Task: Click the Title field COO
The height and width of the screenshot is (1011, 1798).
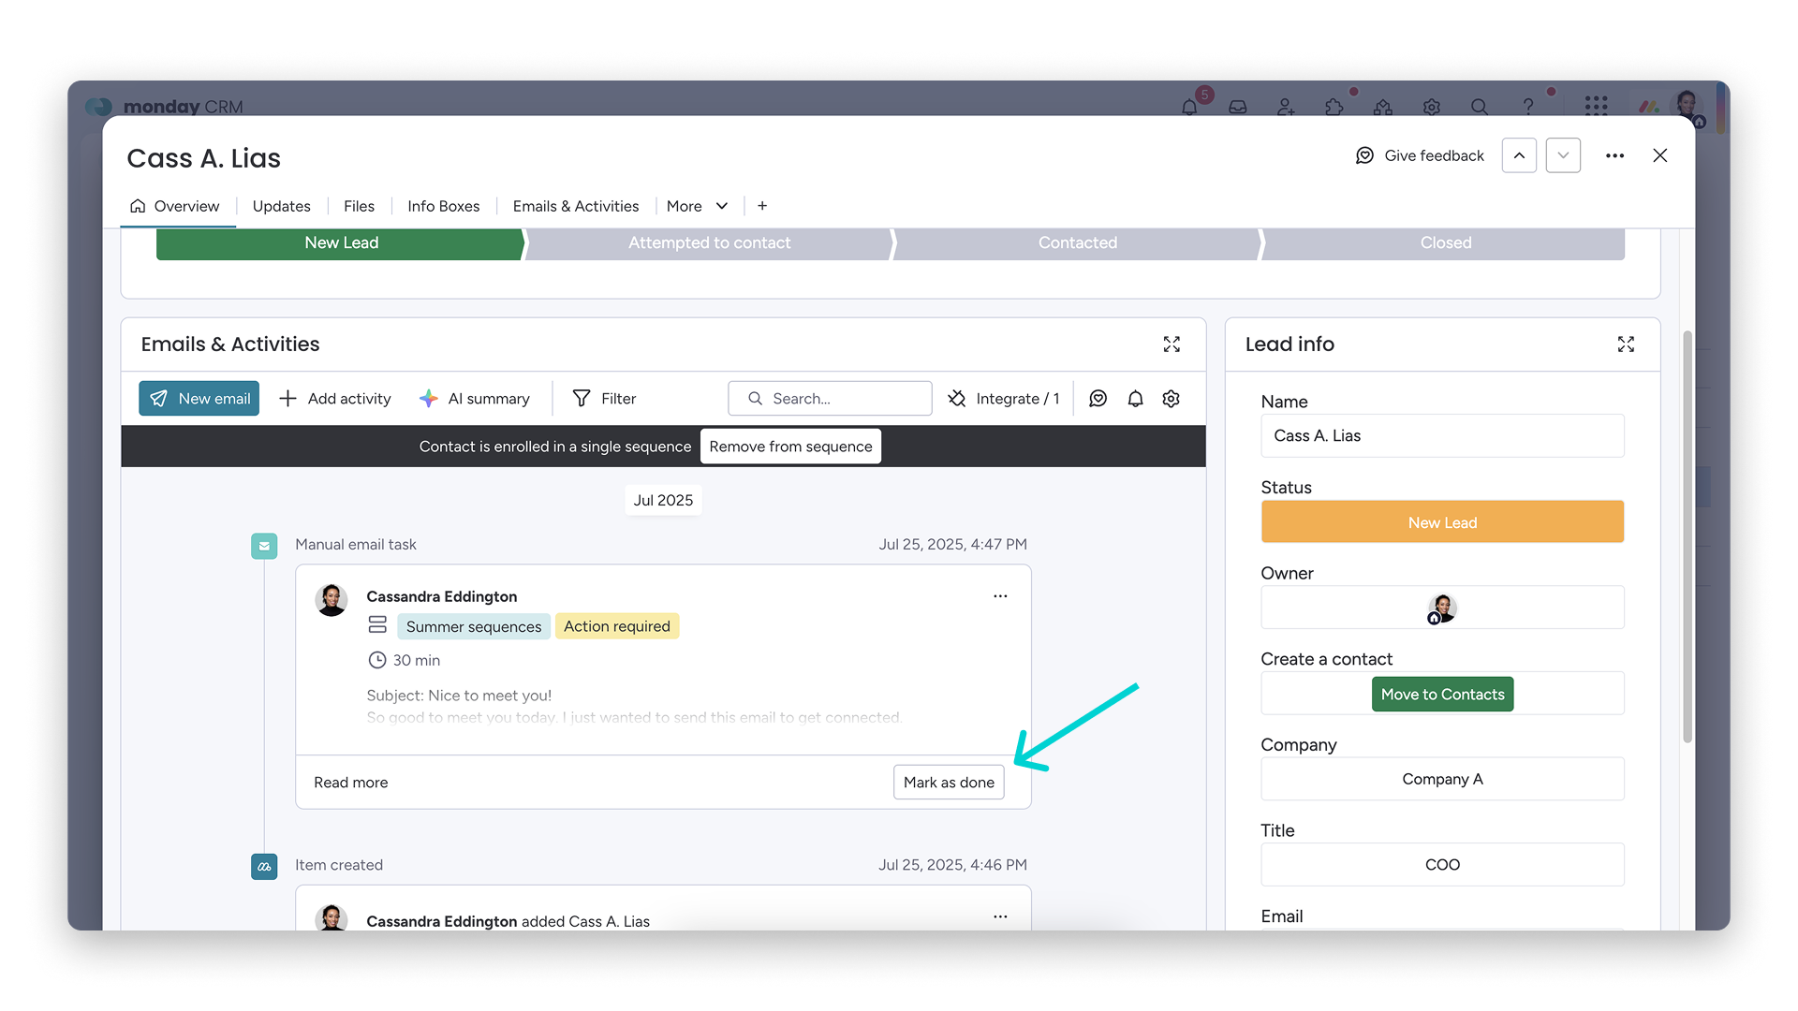Action: 1442,865
